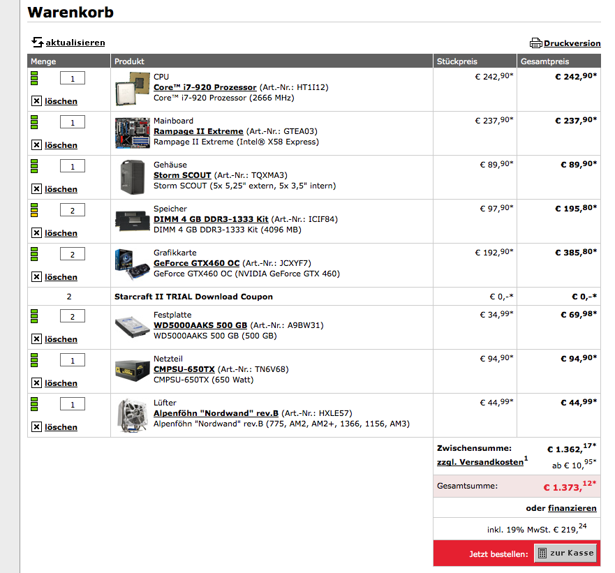
Task: Open the Core i7-920 Prozessor product link
Action: point(205,87)
